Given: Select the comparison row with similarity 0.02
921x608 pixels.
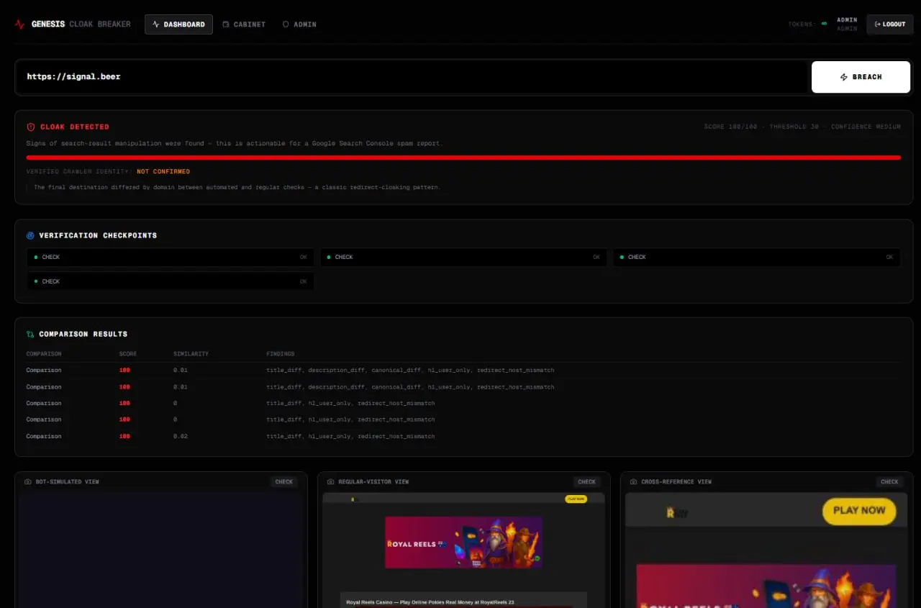Looking at the screenshot, I should [463, 436].
